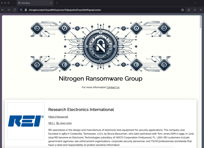Click the back navigation arrow
Viewport: 204px width, 148px height.
pos(3,10)
